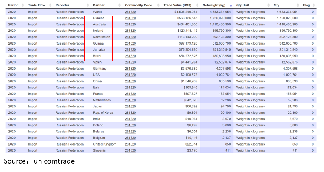Click the Reporter column header

point(62,5)
